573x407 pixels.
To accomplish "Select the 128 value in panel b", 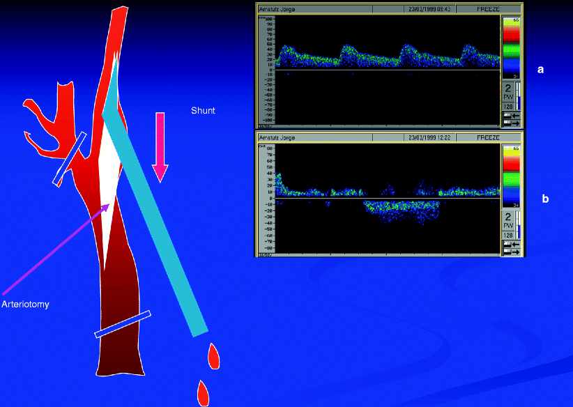I will point(508,236).
